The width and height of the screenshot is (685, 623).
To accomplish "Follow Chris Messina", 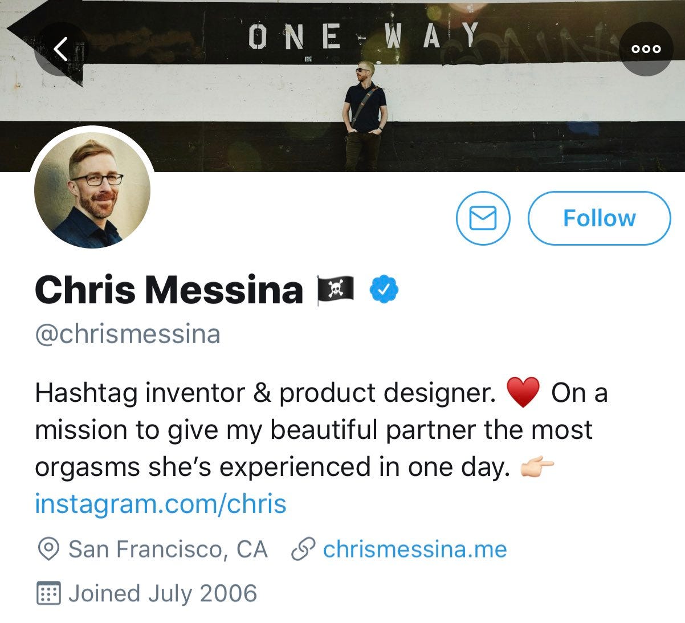I will click(x=599, y=218).
